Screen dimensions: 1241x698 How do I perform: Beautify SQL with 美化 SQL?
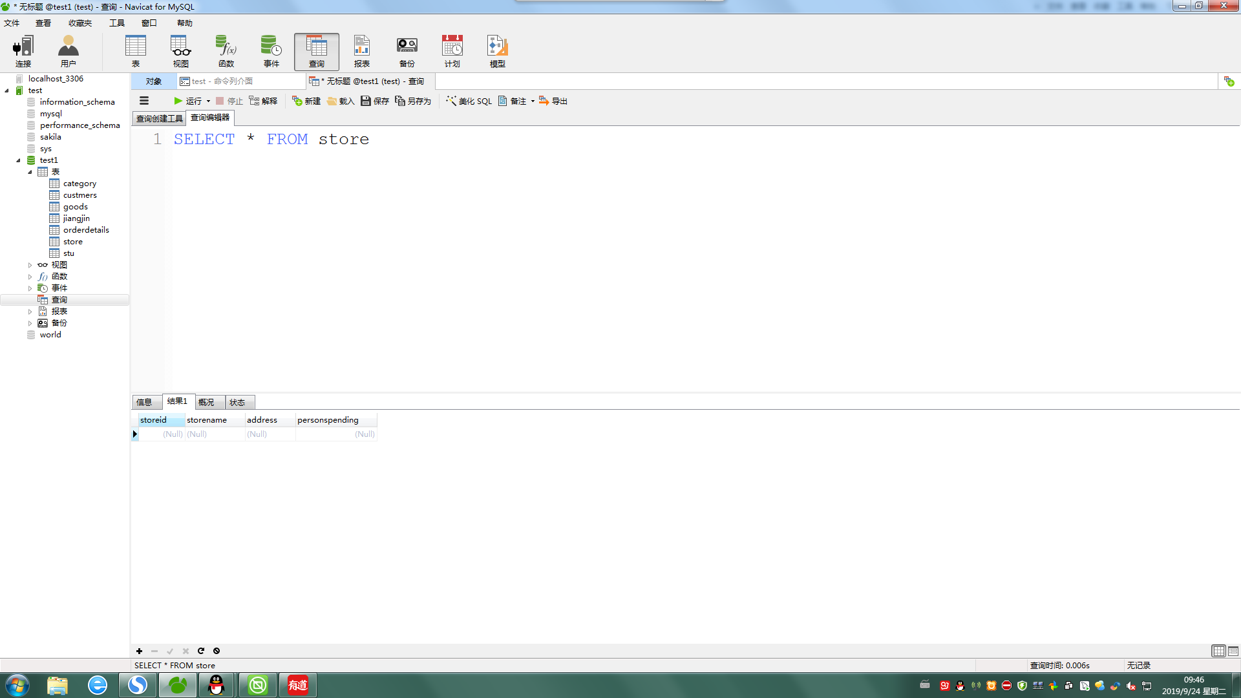pos(469,101)
